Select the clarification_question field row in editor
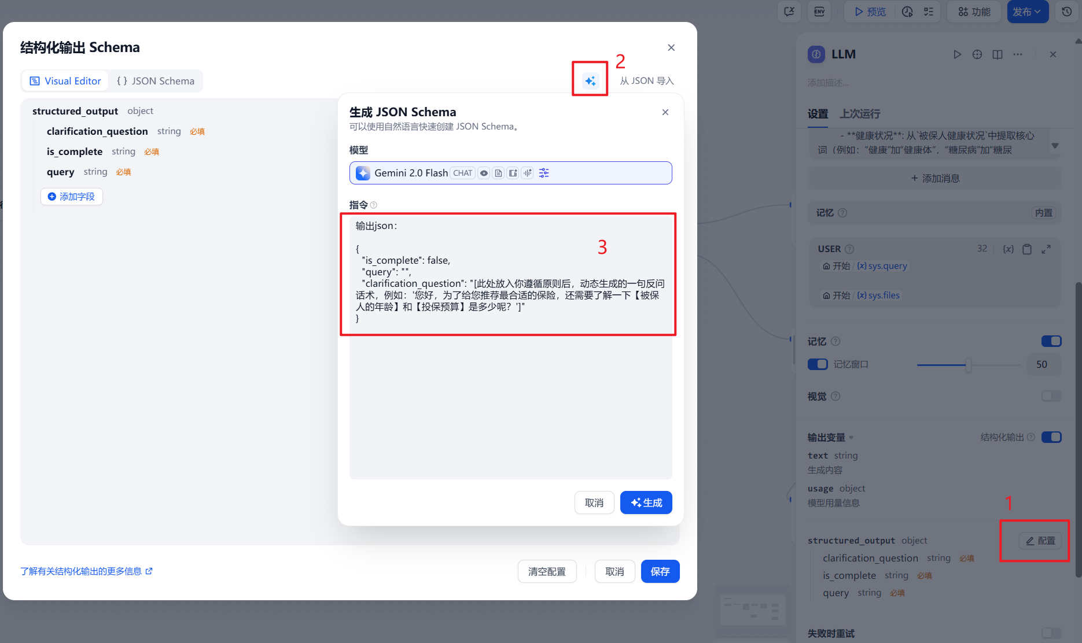Screen dimensions: 1082x643 tap(126, 131)
